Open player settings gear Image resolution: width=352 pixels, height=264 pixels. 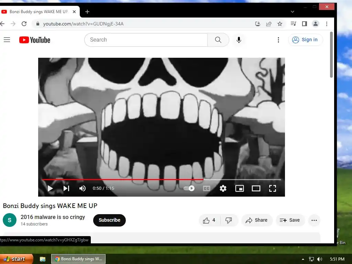coord(223,188)
